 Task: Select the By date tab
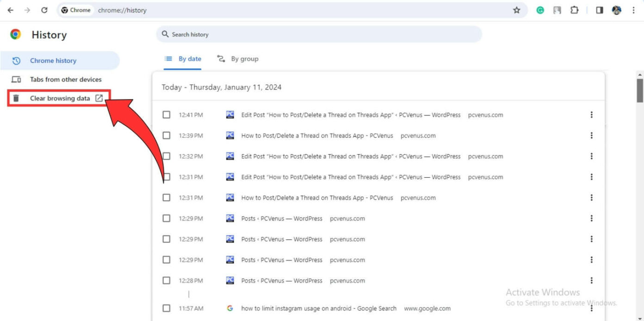[x=183, y=59]
